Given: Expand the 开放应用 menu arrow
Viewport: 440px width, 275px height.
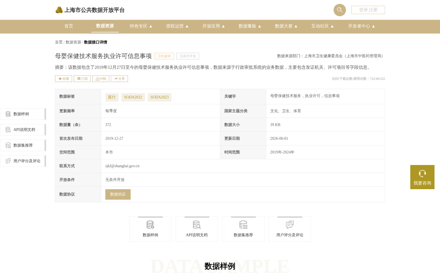Looking at the screenshot, I should click(223, 26).
